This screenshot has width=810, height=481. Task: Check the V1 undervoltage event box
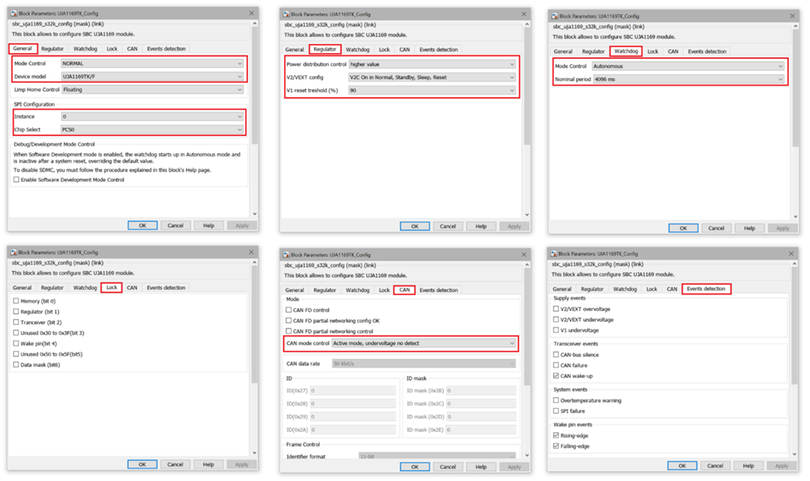click(x=557, y=330)
